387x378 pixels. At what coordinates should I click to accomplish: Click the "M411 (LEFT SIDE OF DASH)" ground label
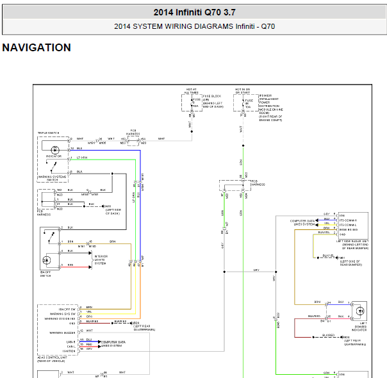pyautogui.click(x=113, y=210)
